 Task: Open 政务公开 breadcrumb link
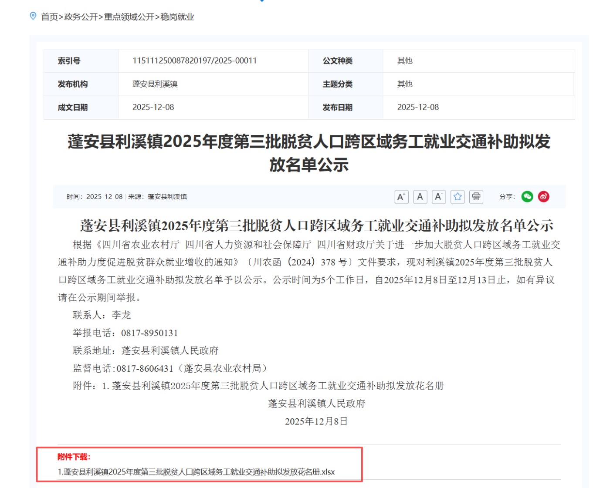coord(81,17)
